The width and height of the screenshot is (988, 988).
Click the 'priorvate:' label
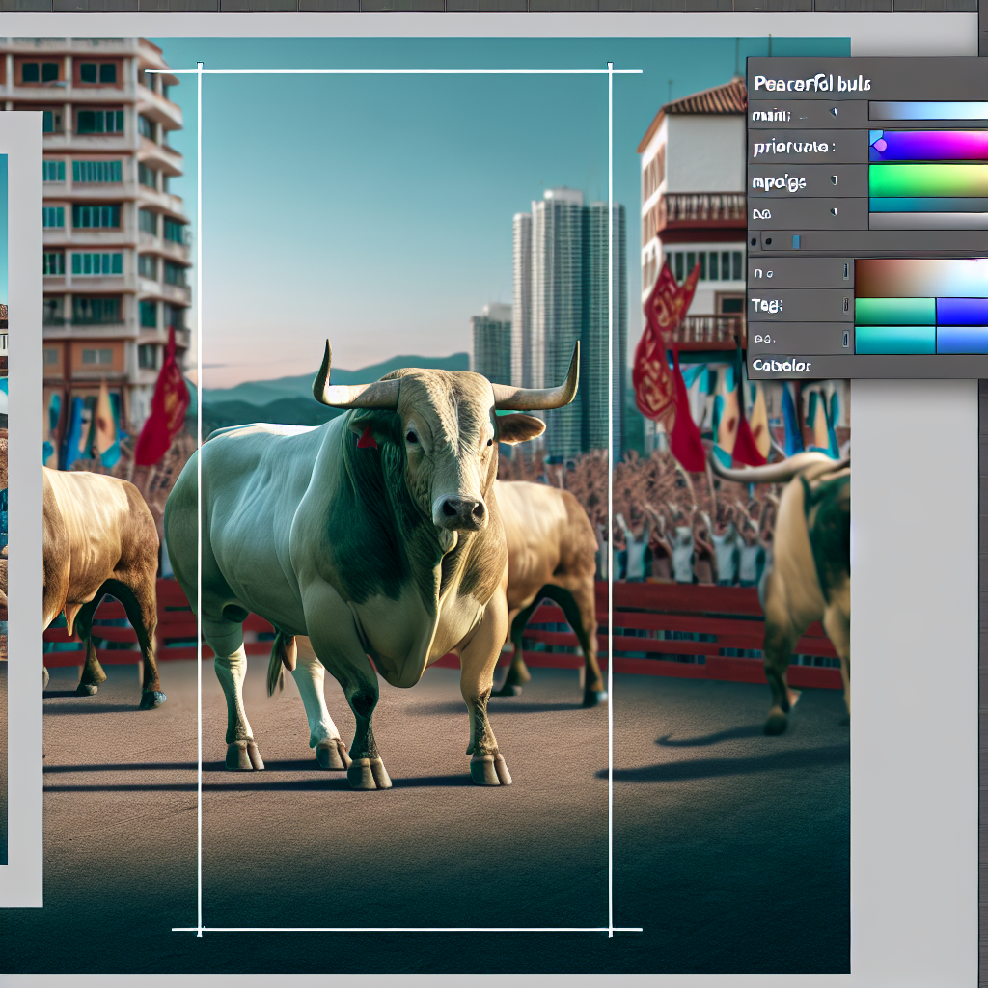pos(794,148)
